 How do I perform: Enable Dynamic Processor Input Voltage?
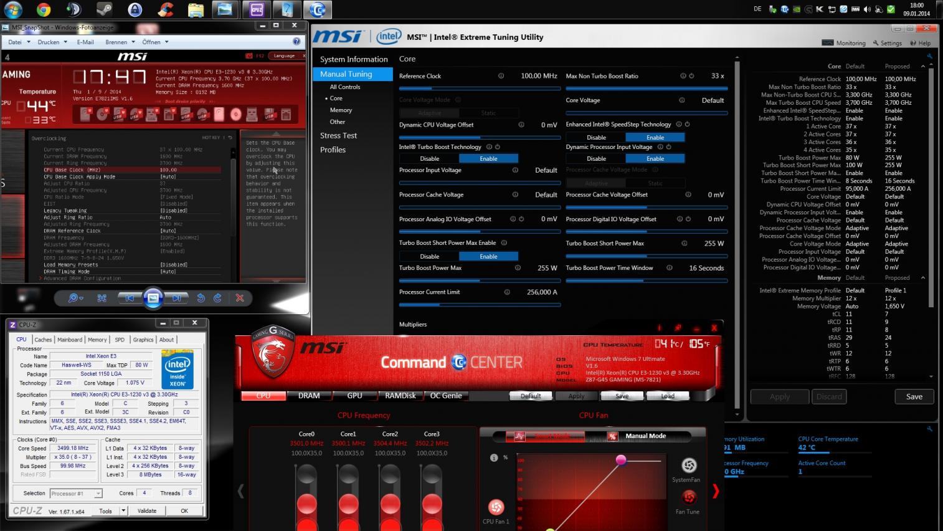click(x=655, y=158)
